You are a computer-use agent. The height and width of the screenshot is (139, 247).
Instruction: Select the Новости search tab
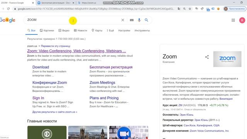pos(80,31)
